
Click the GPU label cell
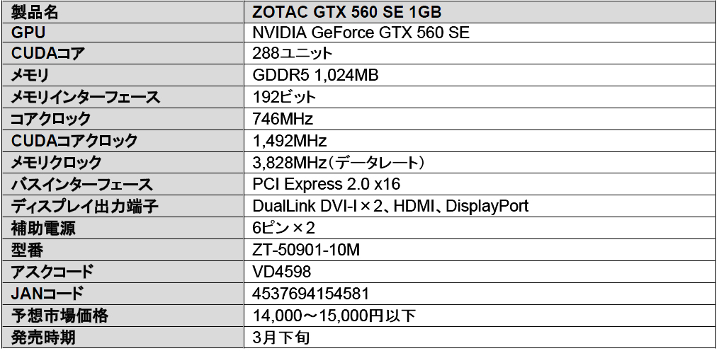click(29, 32)
